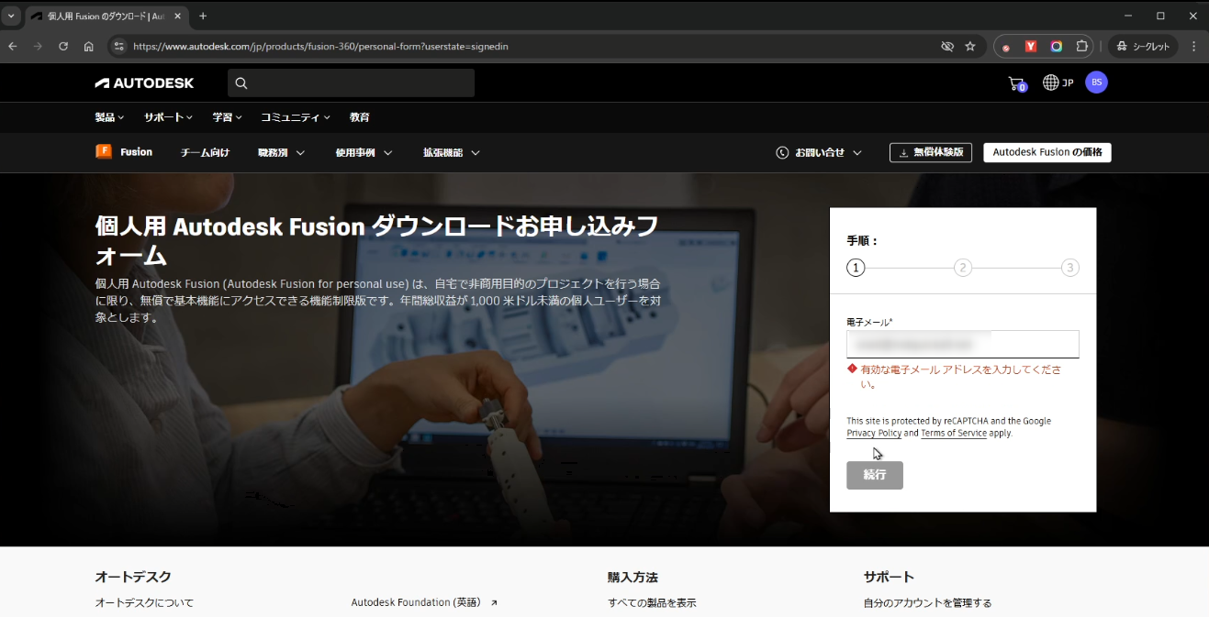1209x617 pixels.
Task: Click the Autodesk site search field
Action: click(351, 83)
